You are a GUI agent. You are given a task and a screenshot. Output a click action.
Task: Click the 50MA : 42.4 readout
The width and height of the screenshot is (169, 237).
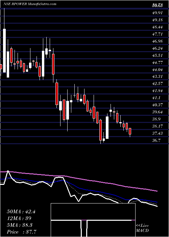click(21, 212)
